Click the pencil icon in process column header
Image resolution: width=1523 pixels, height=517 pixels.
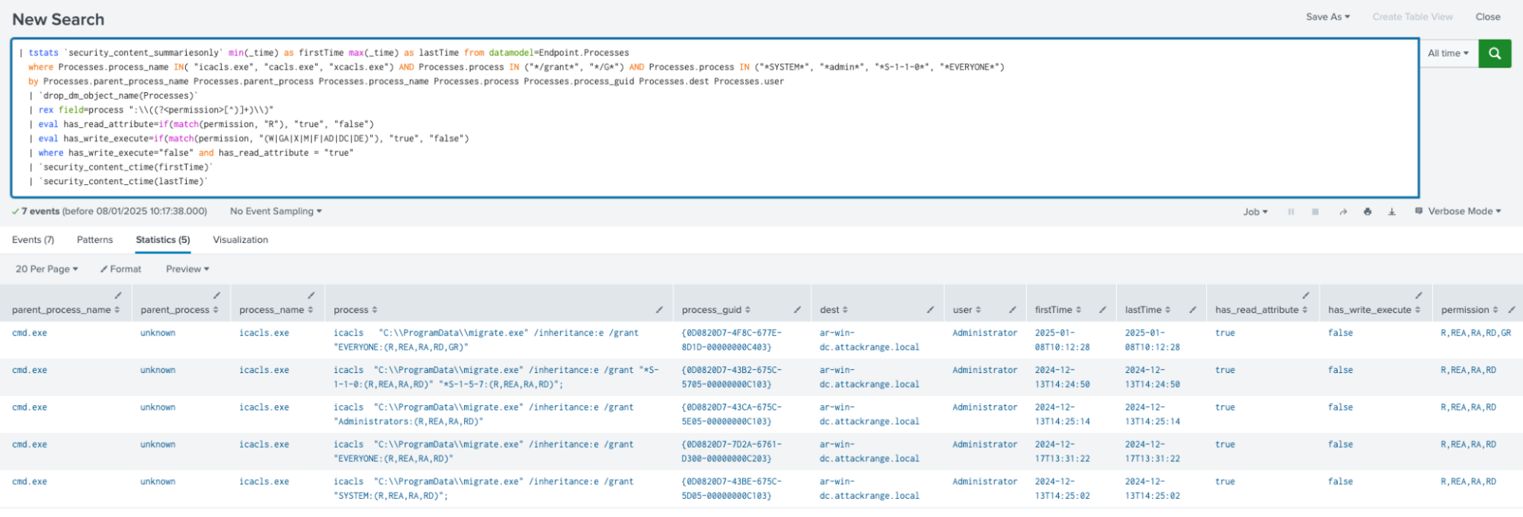(x=659, y=310)
